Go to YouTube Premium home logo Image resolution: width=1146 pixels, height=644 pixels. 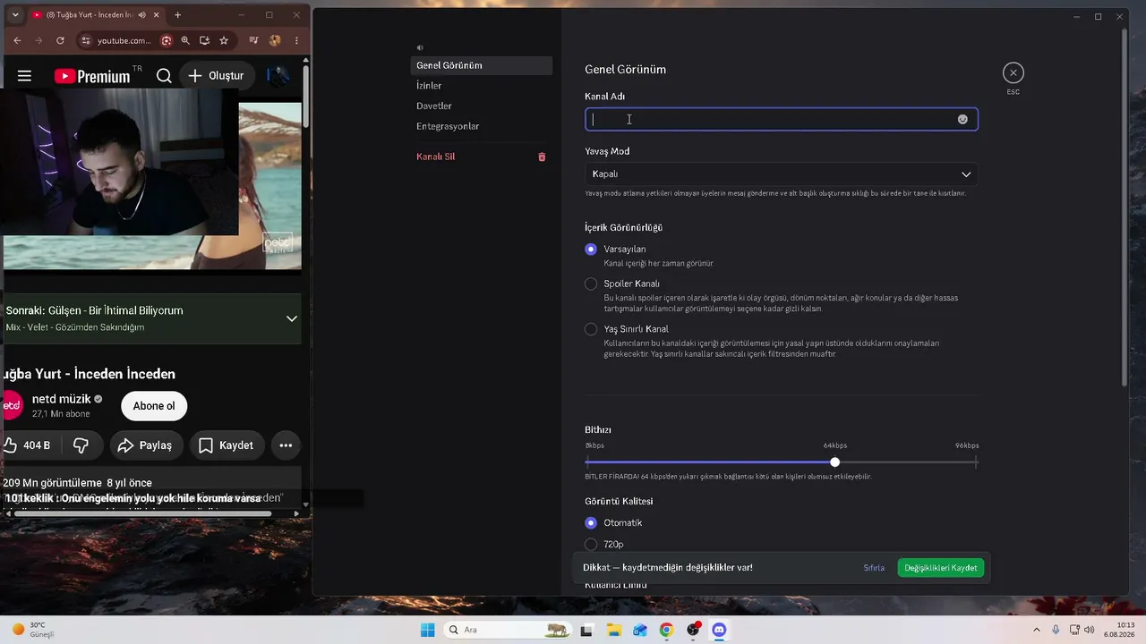pyautogui.click(x=92, y=76)
